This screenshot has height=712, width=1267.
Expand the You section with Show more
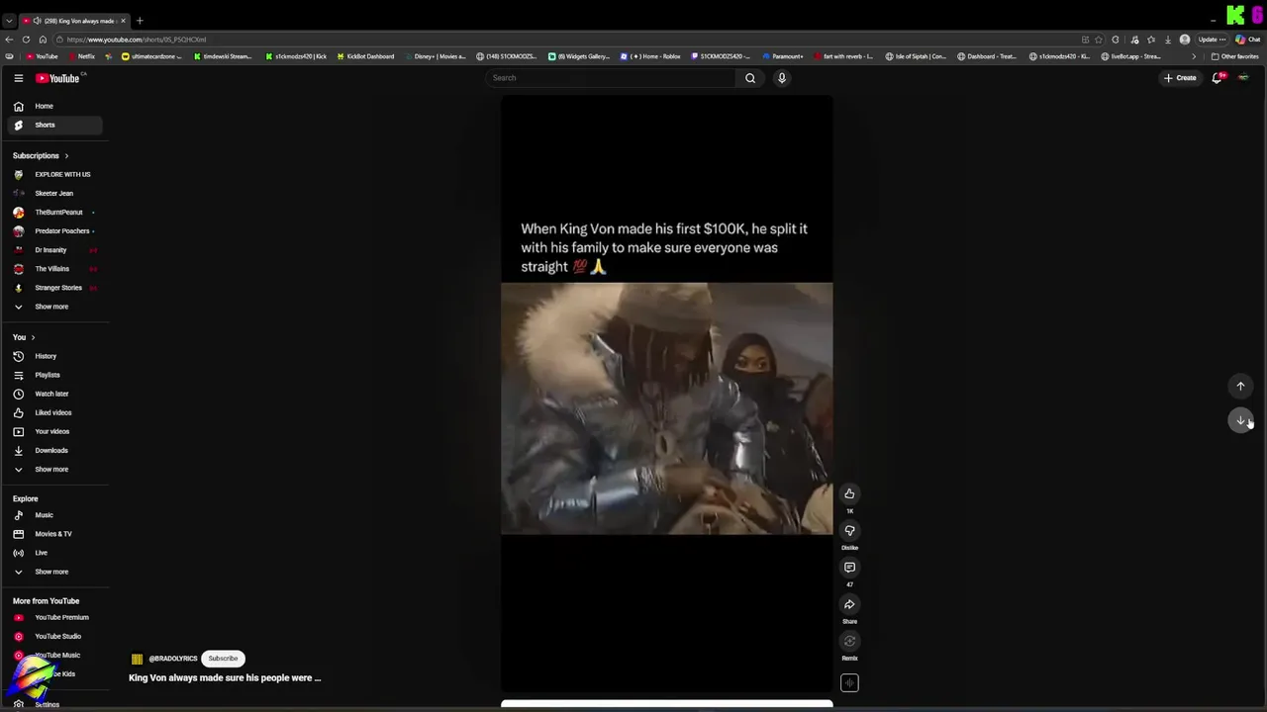pos(54,470)
